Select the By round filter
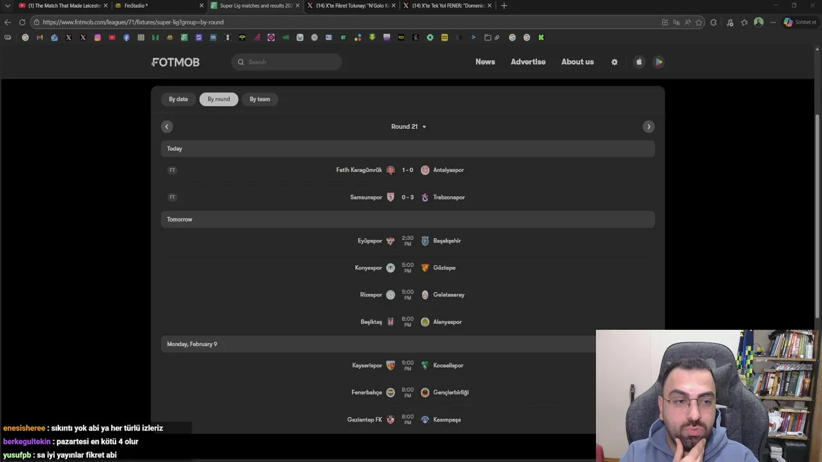The width and height of the screenshot is (822, 462). (218, 99)
